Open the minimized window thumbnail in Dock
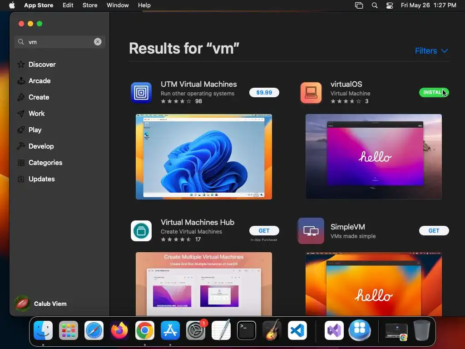 click(x=396, y=331)
